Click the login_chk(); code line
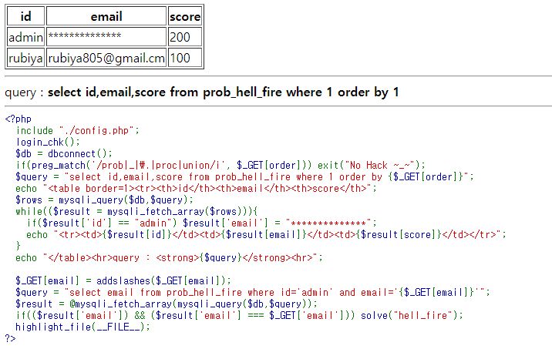The width and height of the screenshot is (552, 349). pyautogui.click(x=48, y=142)
